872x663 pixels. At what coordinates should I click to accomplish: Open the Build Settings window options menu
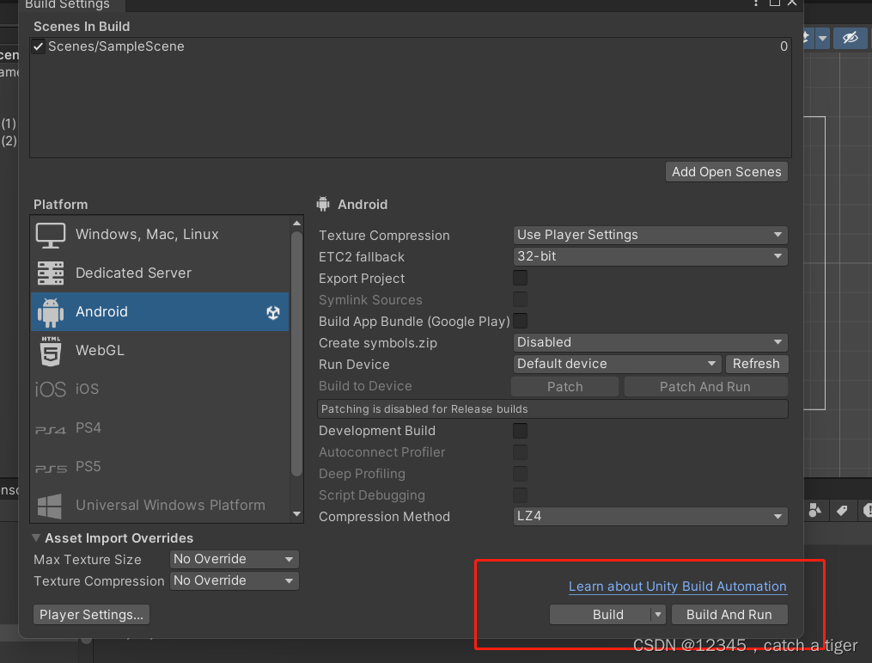(756, 3)
